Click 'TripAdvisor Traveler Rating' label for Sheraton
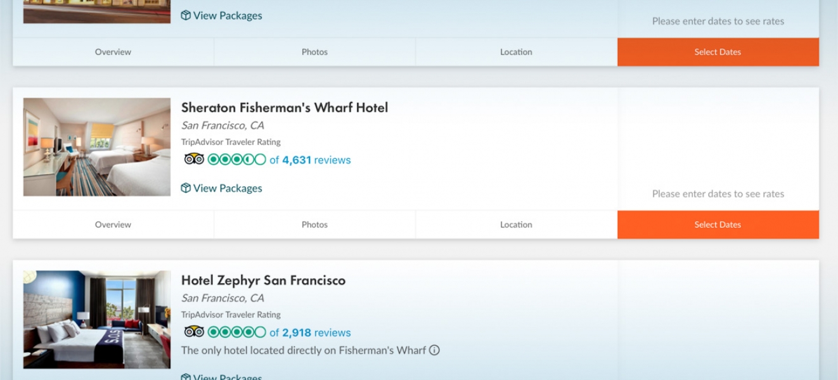The image size is (838, 380). pyautogui.click(x=231, y=142)
